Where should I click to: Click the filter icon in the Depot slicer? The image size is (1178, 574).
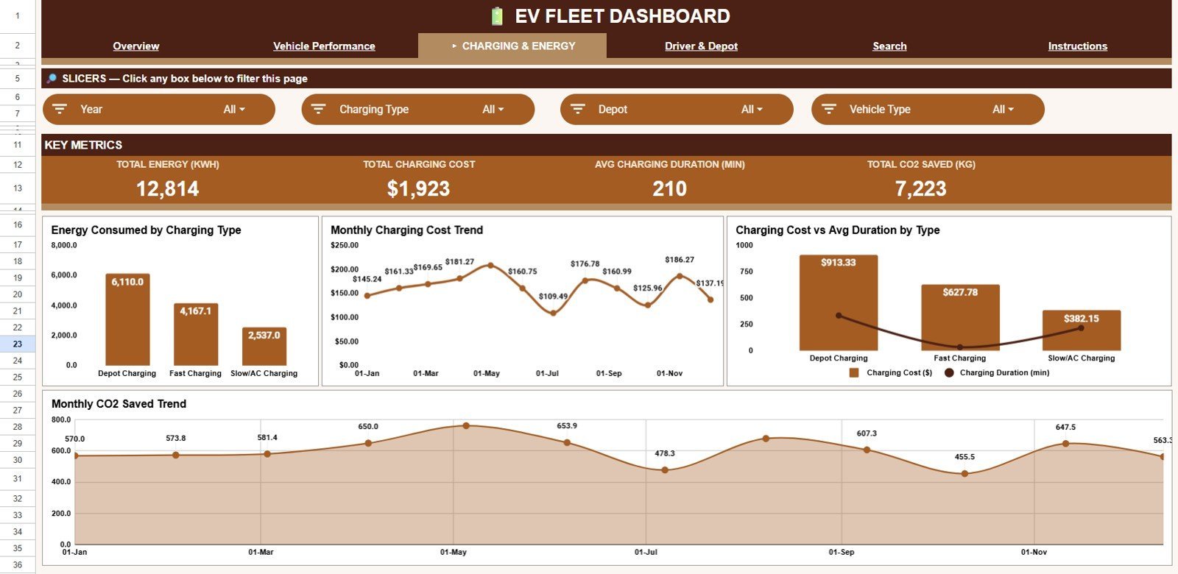[x=578, y=109]
